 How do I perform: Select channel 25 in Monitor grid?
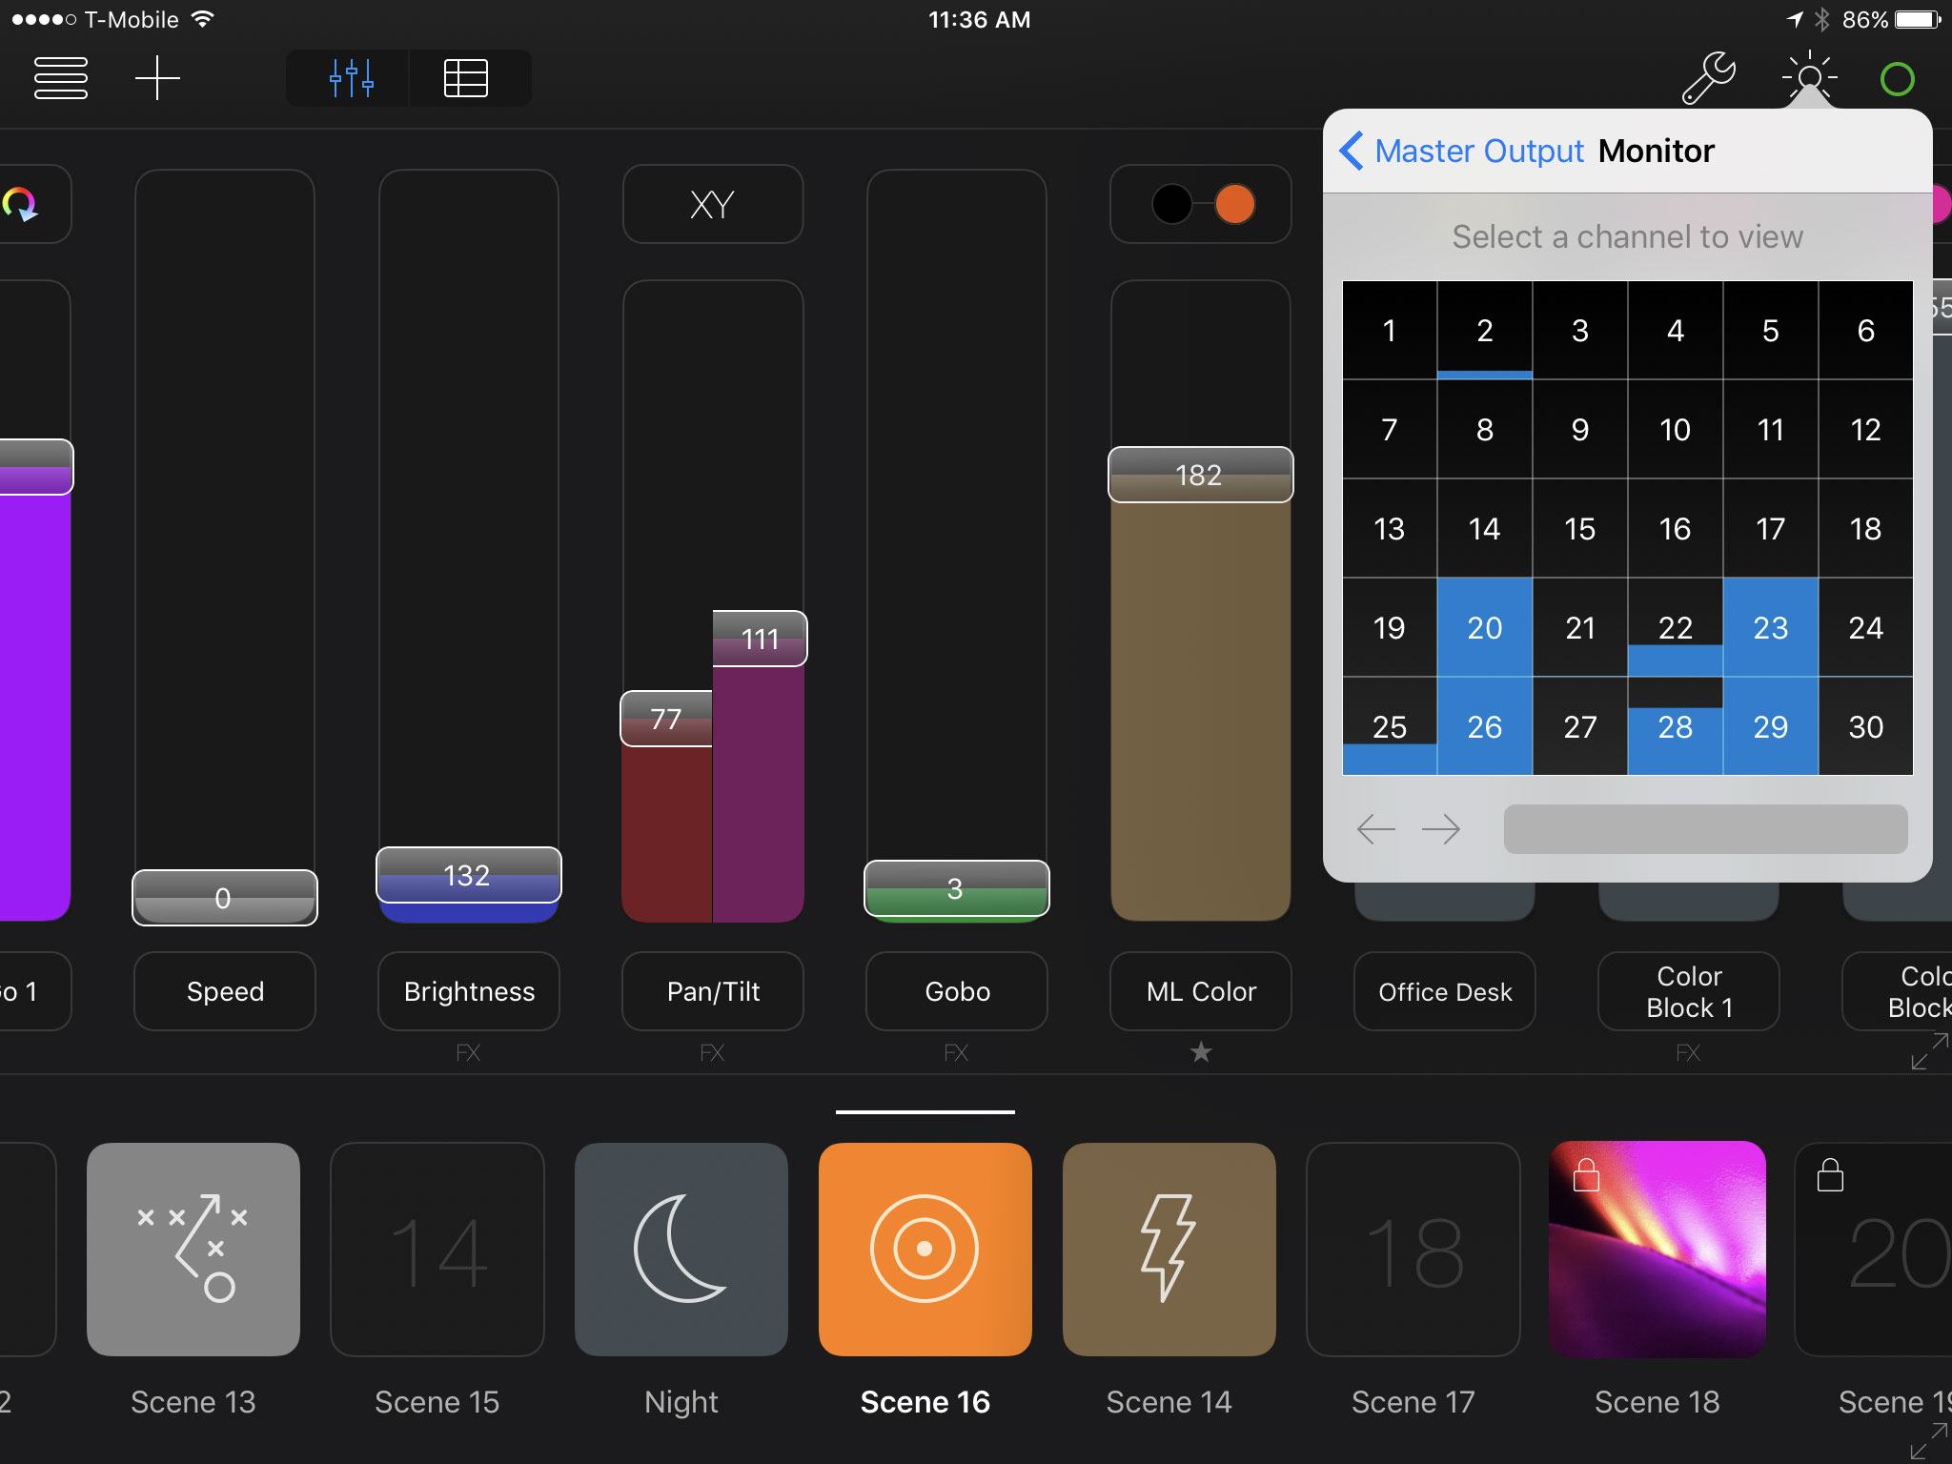[x=1390, y=727]
